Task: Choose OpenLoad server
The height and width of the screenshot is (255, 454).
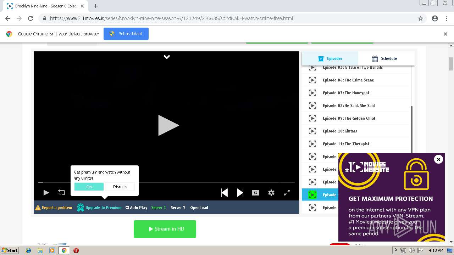Action: coord(199,208)
